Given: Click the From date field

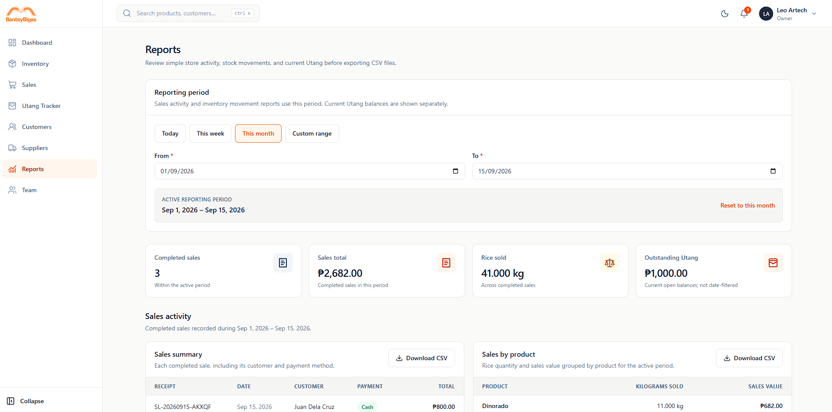Looking at the screenshot, I should tap(310, 171).
